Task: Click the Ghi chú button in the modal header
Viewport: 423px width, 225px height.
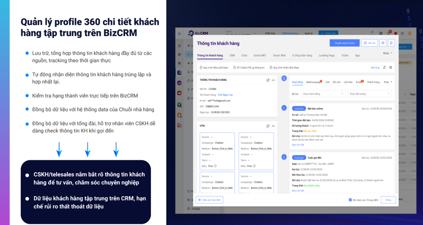Action: (369, 43)
